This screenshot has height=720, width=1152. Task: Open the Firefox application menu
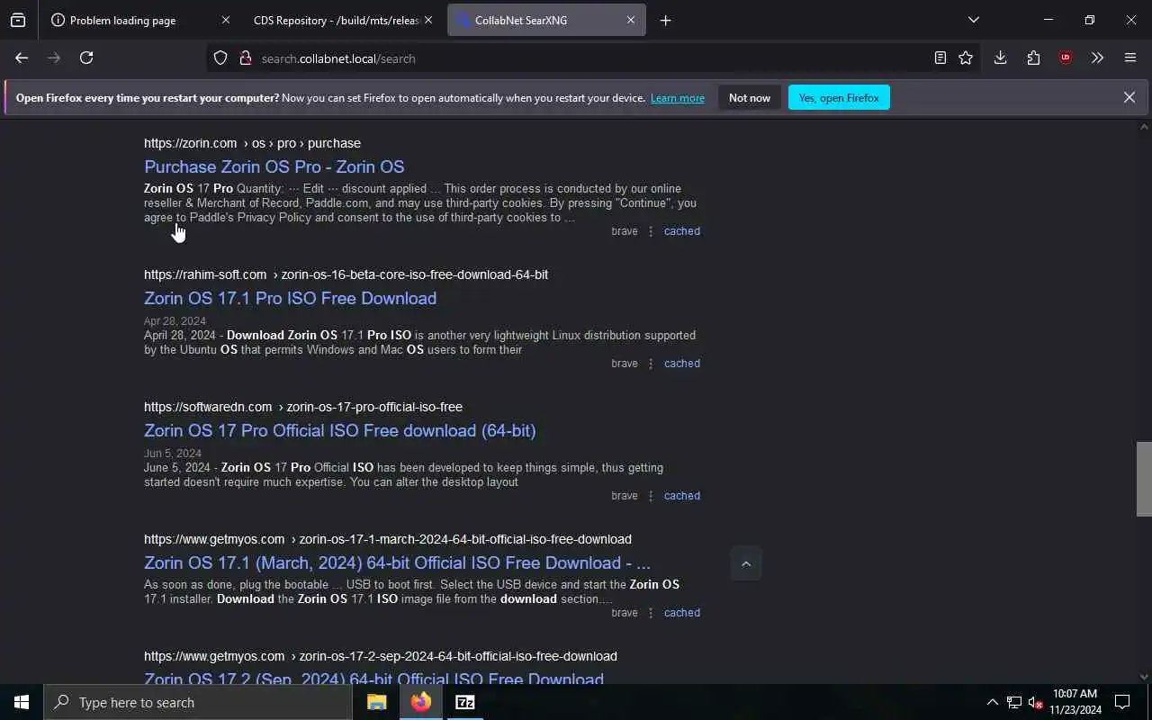1130,58
